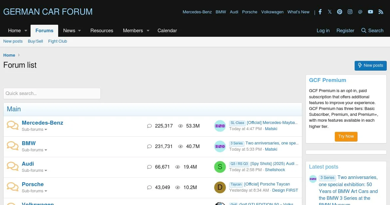
Task: Expand Sub-forums under Porsche
Action: (x=34, y=191)
